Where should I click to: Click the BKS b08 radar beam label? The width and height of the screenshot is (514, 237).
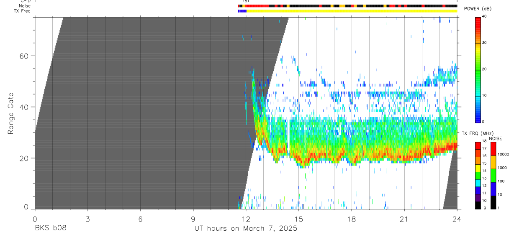51,229
